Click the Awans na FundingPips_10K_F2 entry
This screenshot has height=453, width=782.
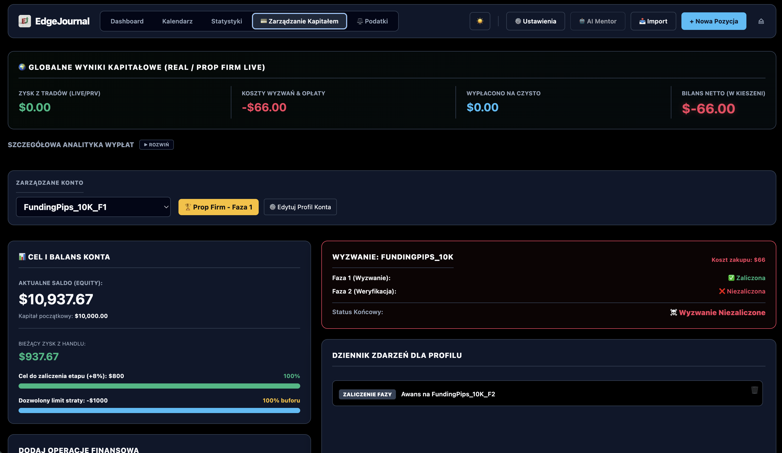click(448, 394)
